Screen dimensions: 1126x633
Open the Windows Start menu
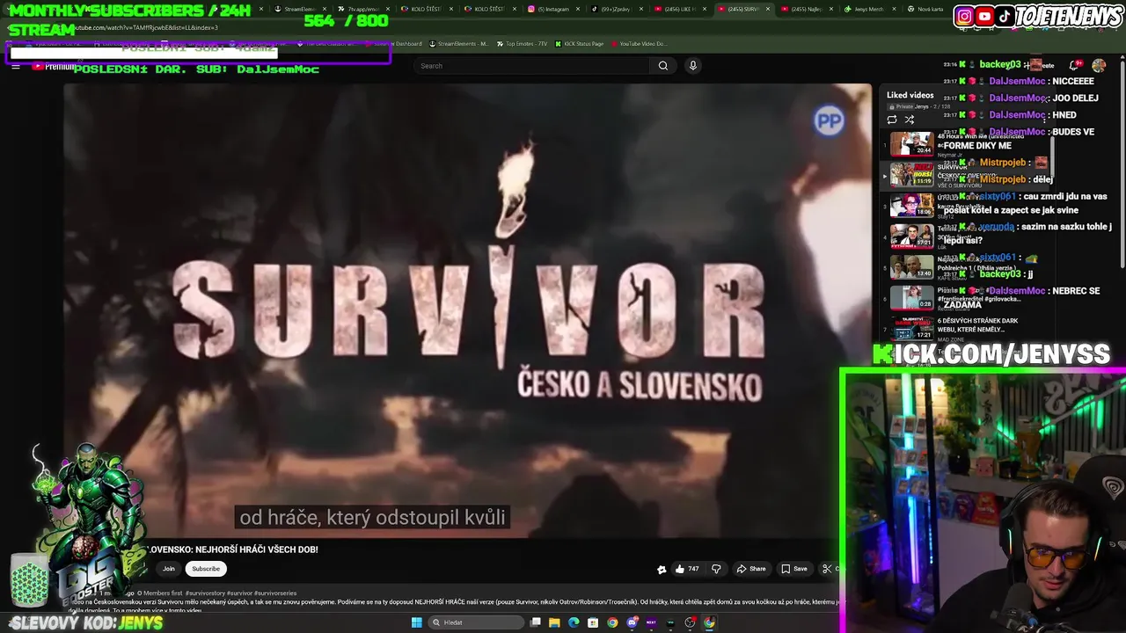coord(416,622)
